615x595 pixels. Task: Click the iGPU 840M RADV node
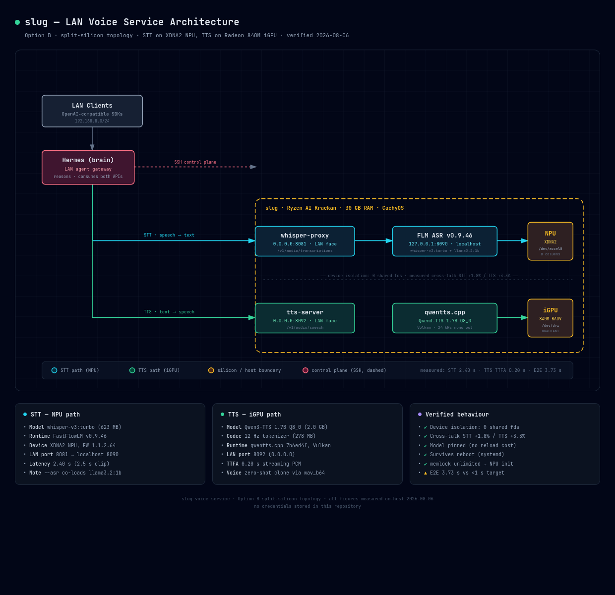[551, 318]
